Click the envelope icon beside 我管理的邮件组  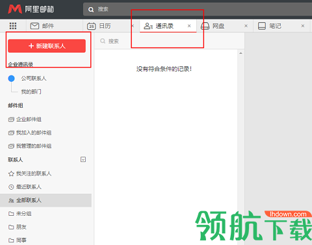tap(11, 146)
